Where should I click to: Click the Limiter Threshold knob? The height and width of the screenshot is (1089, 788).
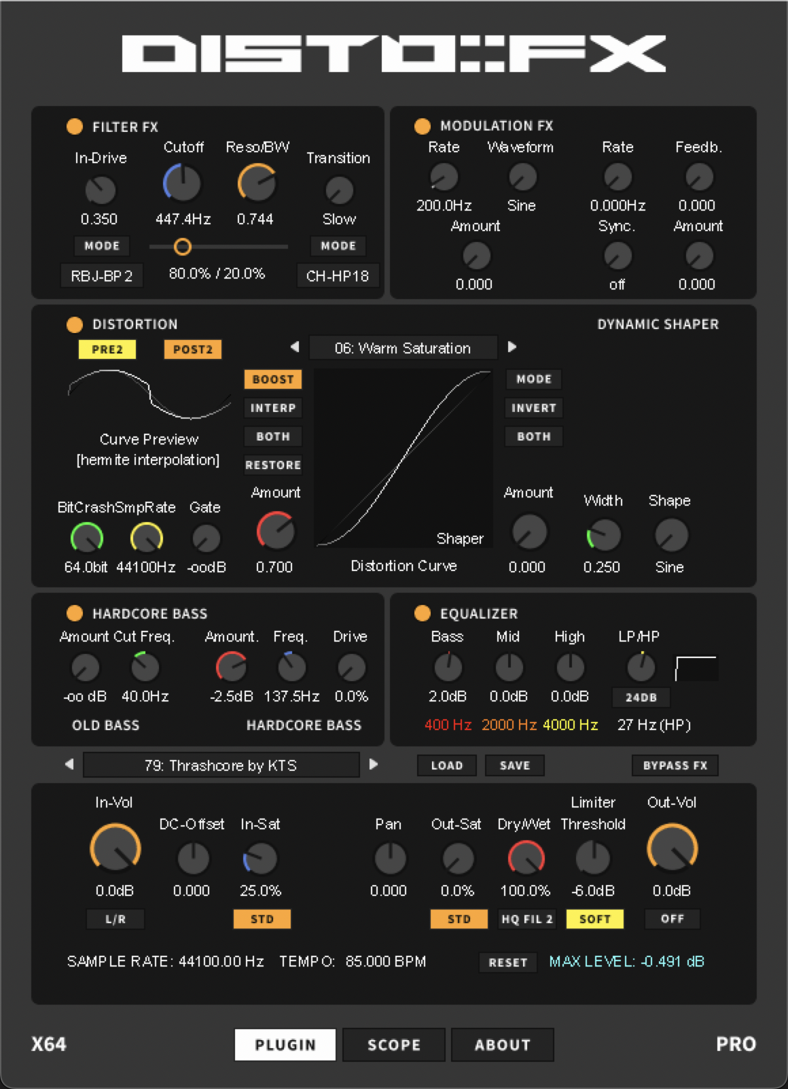click(592, 859)
